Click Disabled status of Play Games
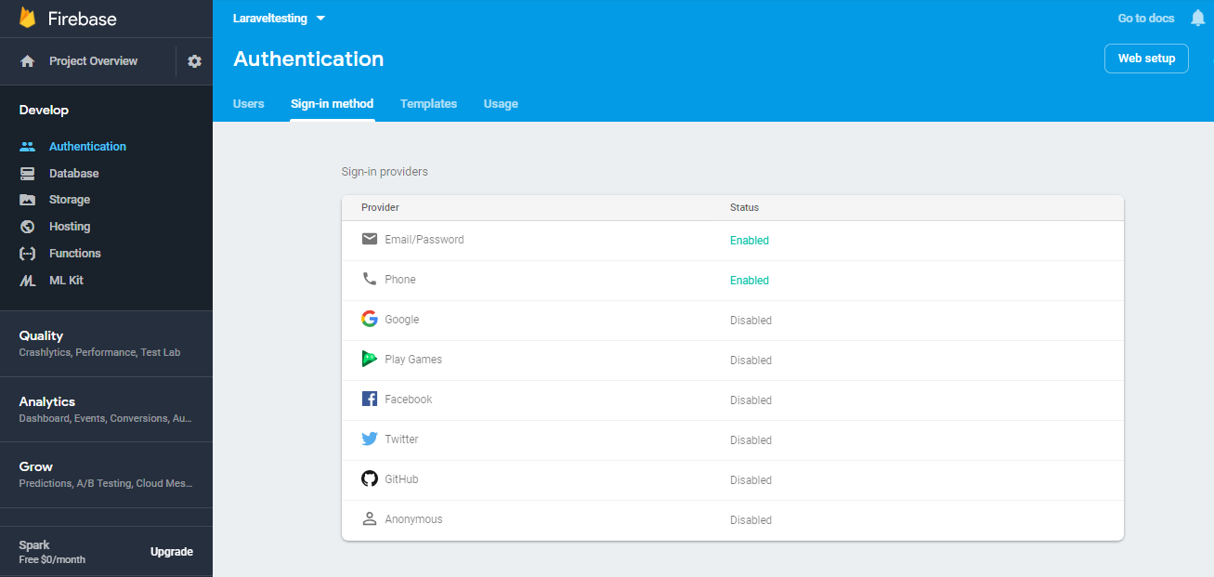 point(751,361)
